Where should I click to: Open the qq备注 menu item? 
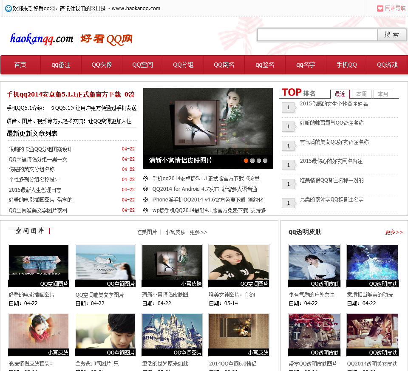tap(61, 65)
